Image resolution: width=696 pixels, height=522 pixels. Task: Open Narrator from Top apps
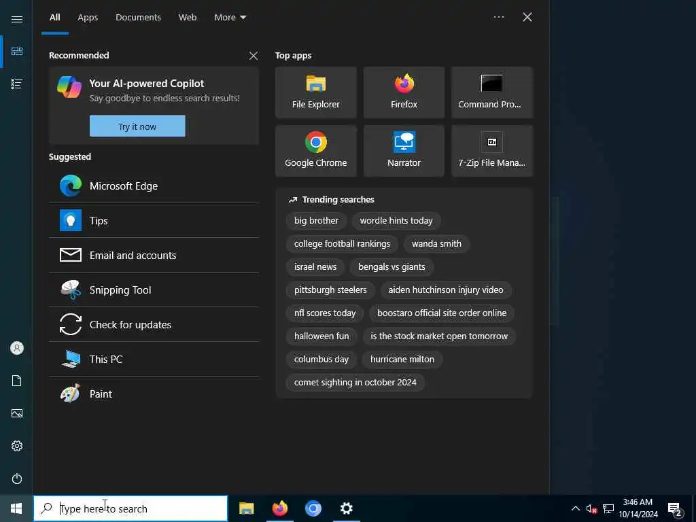tap(404, 151)
